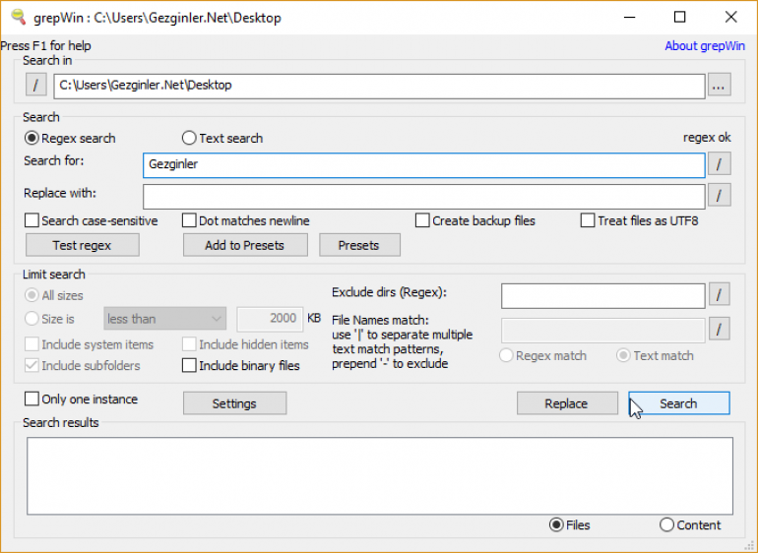Enable Create backup files option
Image resolution: width=758 pixels, height=553 pixels.
[423, 220]
